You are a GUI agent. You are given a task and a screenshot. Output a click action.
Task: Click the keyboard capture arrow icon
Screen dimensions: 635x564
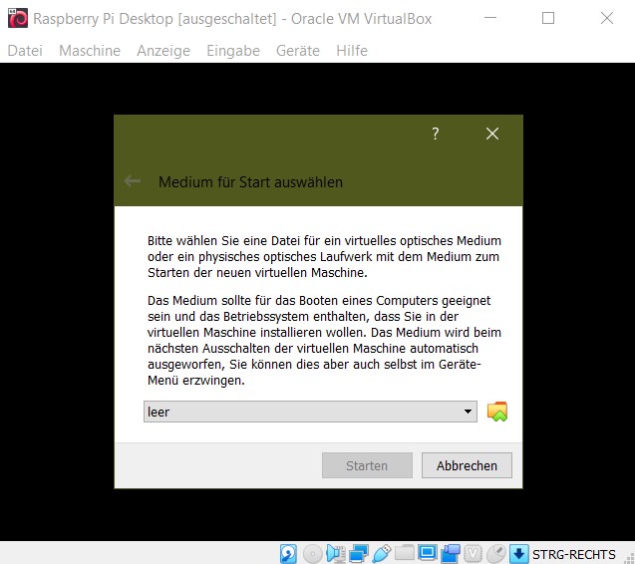[518, 553]
